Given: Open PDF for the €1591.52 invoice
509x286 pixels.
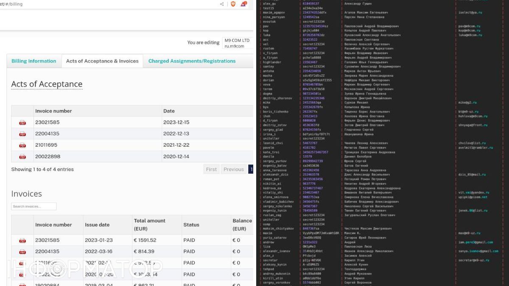Looking at the screenshot, I should (22, 240).
